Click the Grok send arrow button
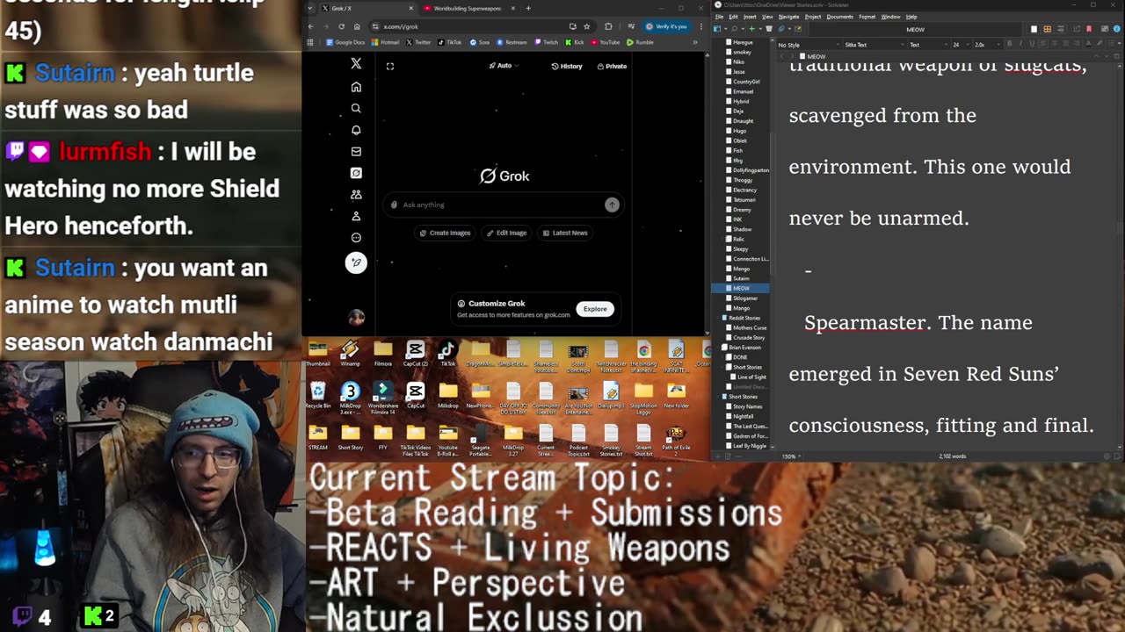Image resolution: width=1125 pixels, height=632 pixels. tap(612, 205)
